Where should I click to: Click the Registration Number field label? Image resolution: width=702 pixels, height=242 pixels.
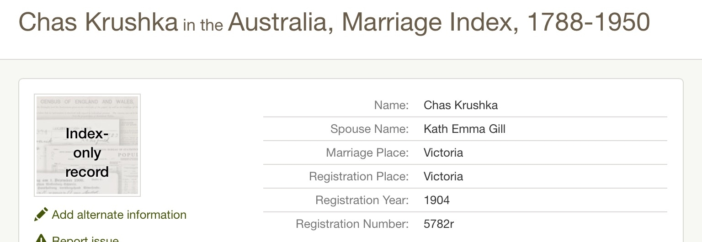pyautogui.click(x=352, y=224)
